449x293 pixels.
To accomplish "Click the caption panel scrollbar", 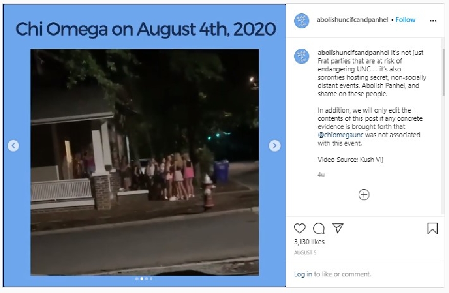I will 444,72.
